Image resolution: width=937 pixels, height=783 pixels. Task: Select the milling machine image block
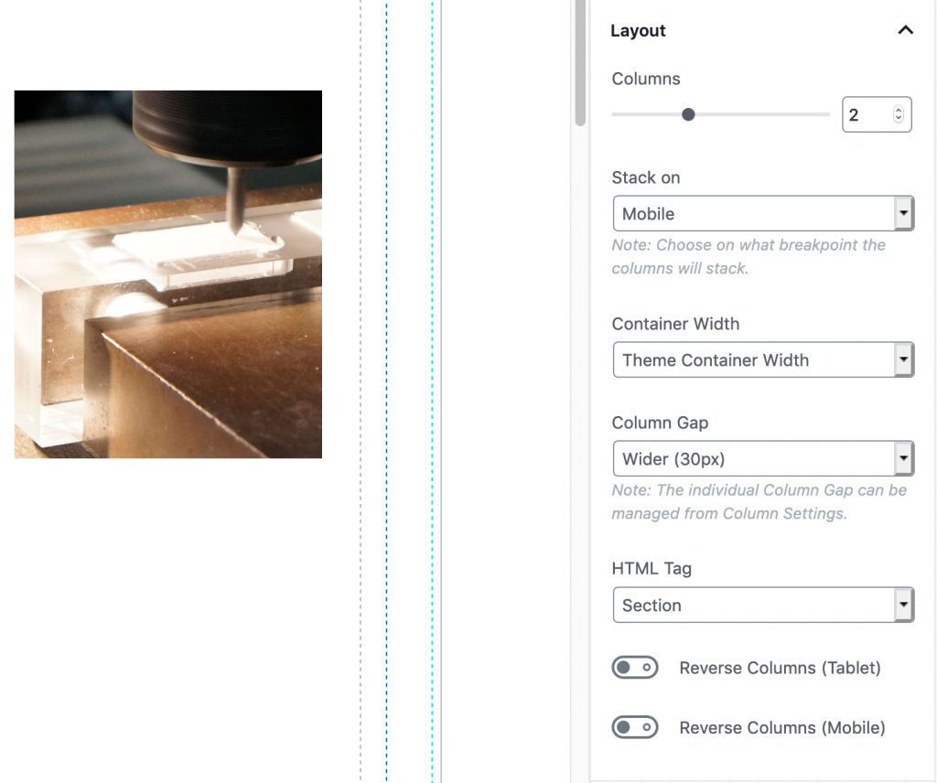(167, 274)
